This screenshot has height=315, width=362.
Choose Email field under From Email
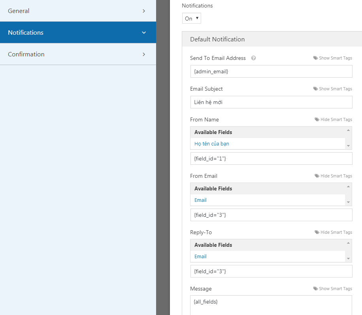tap(200, 200)
